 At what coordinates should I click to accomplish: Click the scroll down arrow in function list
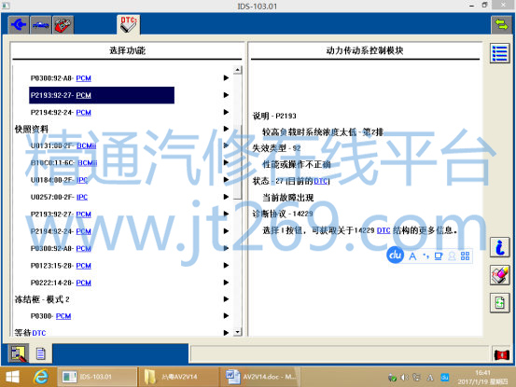[237, 332]
